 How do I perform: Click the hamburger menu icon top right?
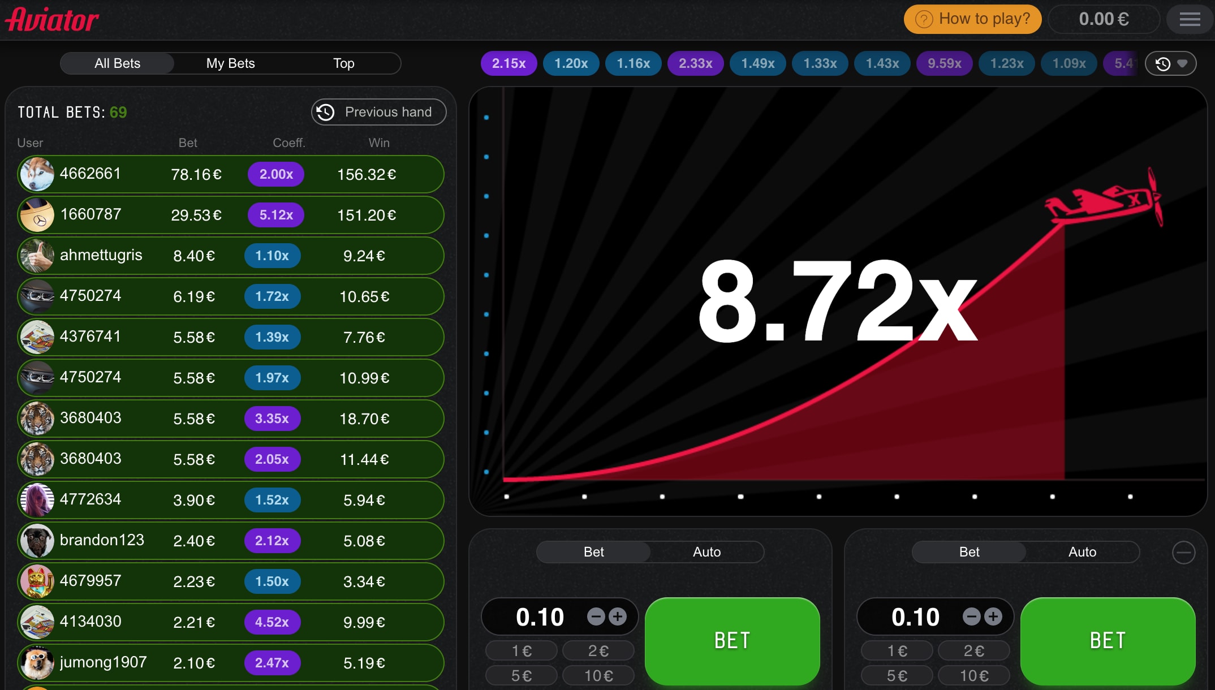click(1190, 19)
